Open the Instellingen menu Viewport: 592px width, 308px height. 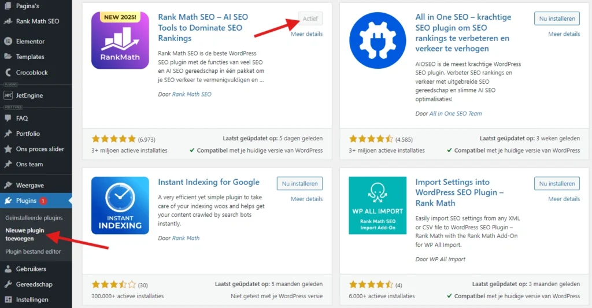pos(32,300)
